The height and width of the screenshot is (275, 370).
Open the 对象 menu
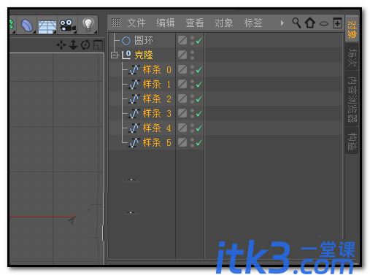[224, 23]
